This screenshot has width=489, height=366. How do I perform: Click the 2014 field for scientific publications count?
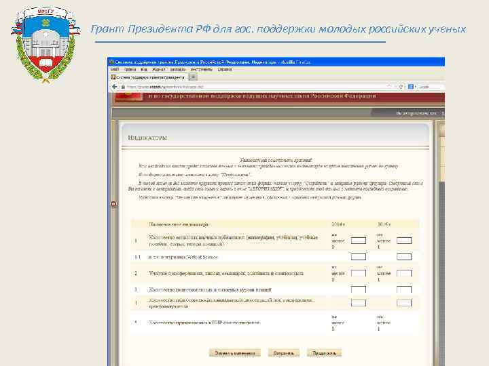tap(359, 241)
